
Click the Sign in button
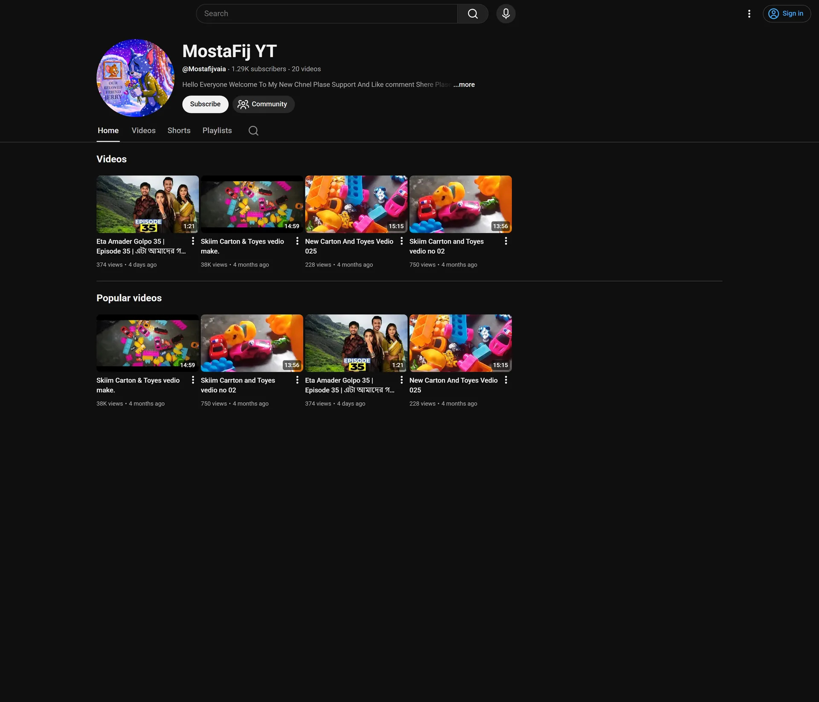[x=787, y=14]
